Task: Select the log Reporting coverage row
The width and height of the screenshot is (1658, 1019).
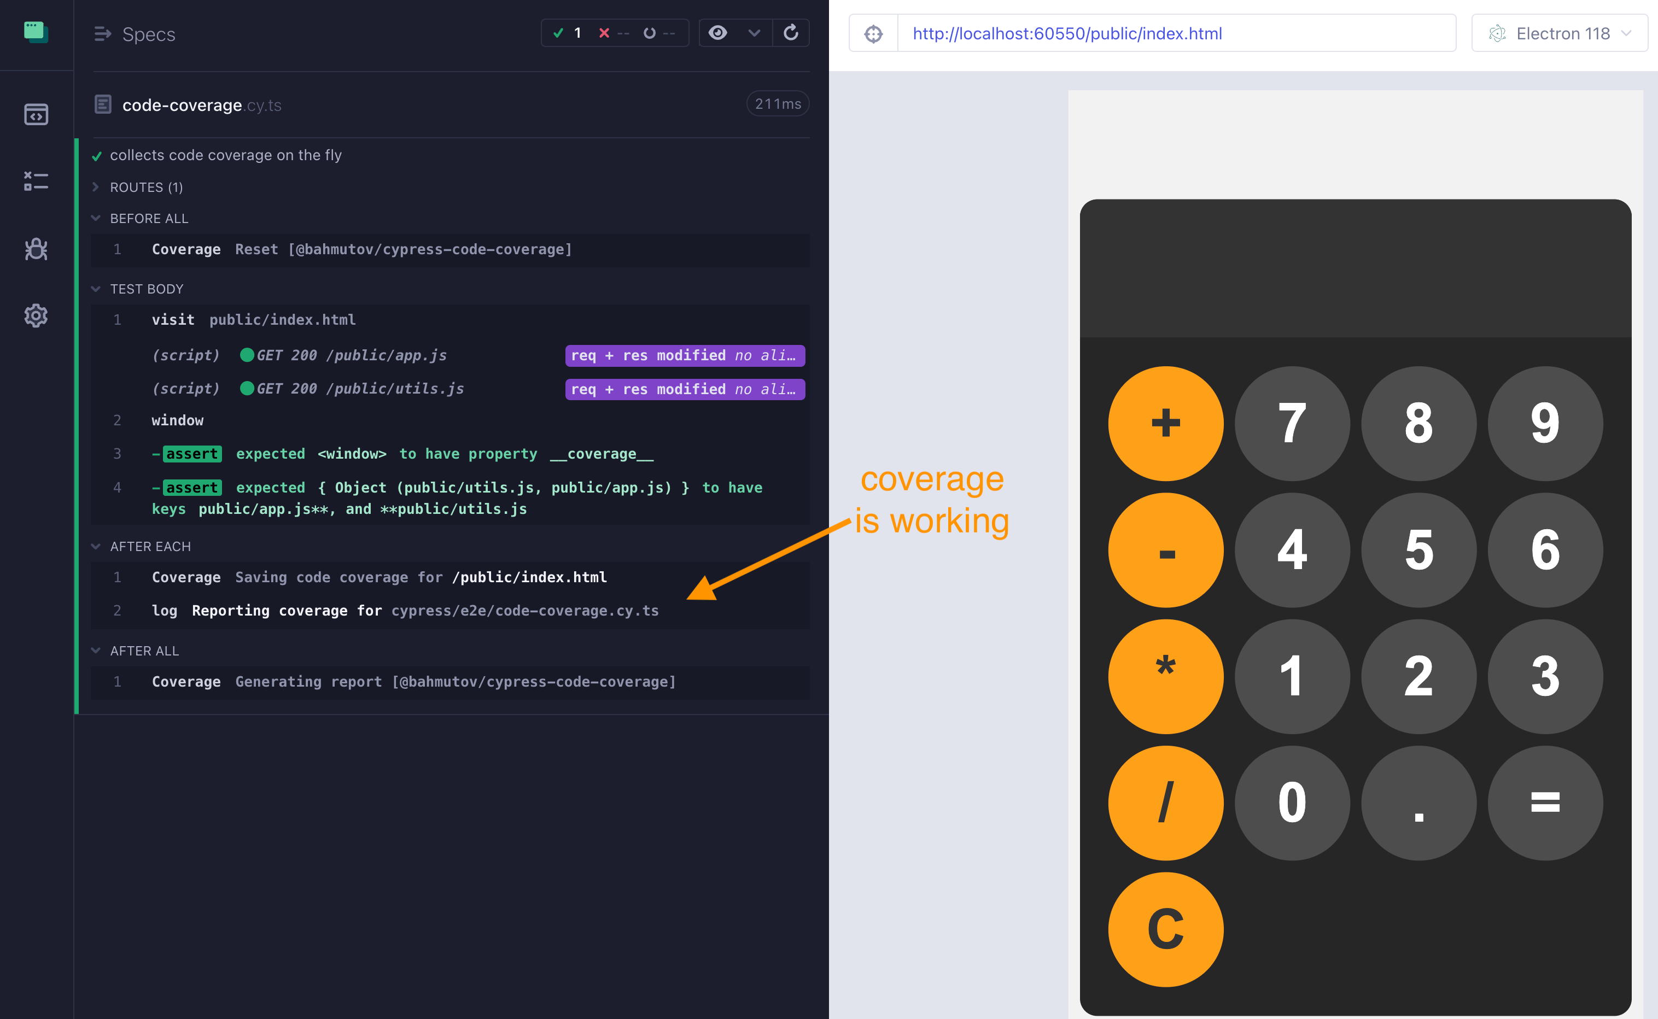Action: (x=450, y=611)
